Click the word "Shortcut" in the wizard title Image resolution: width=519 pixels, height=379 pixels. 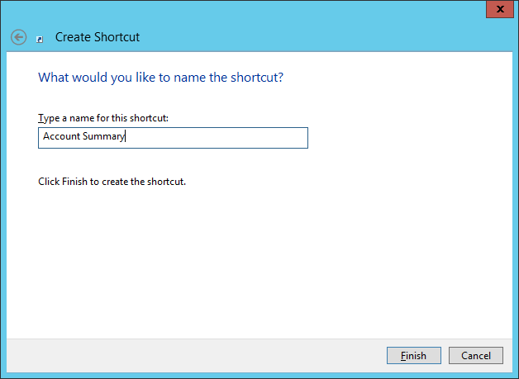(118, 37)
